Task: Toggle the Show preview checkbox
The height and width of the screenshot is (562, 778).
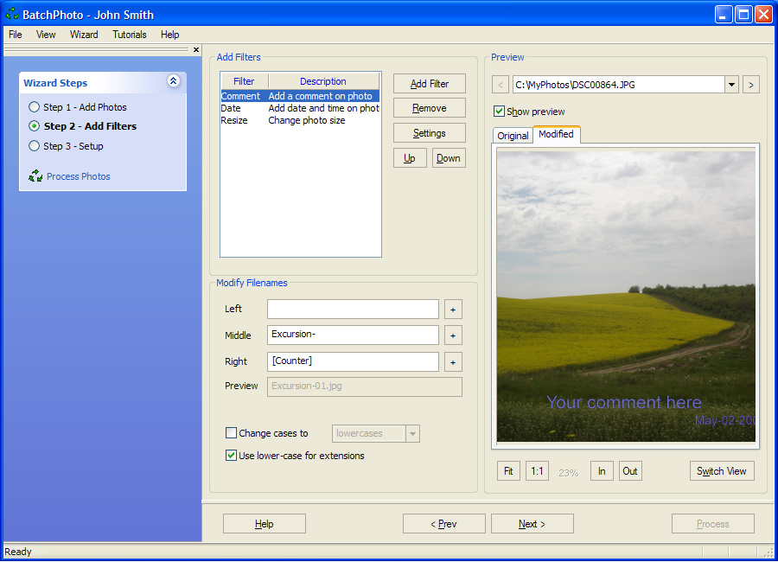Action: tap(499, 112)
